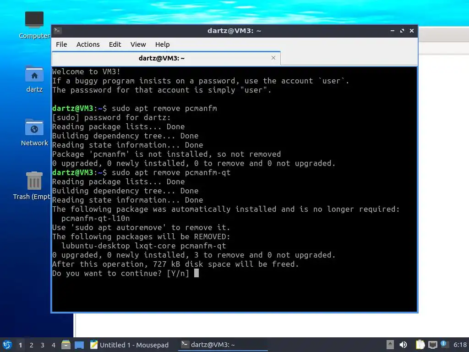Click the '727 kB disk space' line

[x=175, y=264]
